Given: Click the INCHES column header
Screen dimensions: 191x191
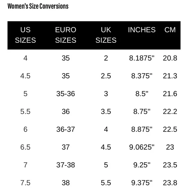Looking at the screenshot, I should coord(142,30).
